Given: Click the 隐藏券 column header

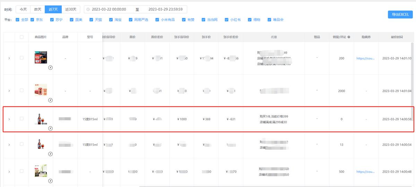Looking at the screenshot, I should (x=366, y=37).
